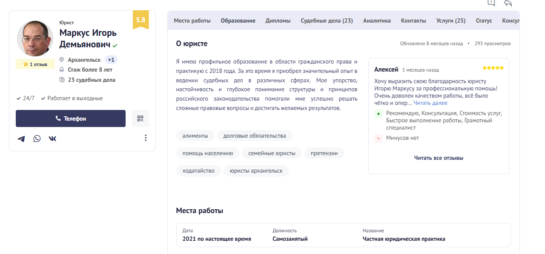Viewport: 545px width, 254px height.
Task: Show the QR code for the profile
Action: [141, 118]
